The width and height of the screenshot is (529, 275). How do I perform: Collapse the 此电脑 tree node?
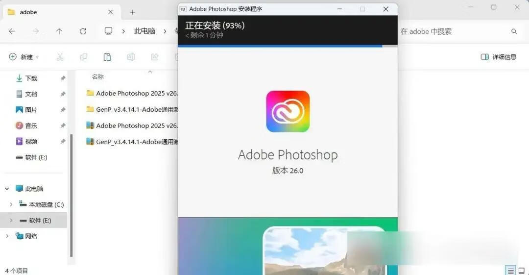[x=7, y=189]
